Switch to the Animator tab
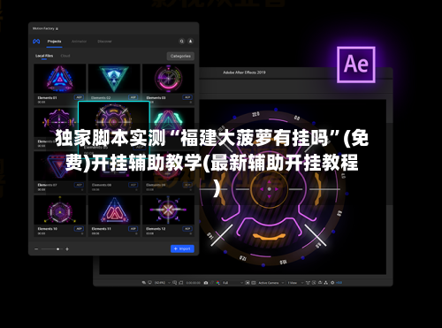The height and width of the screenshot is (328, 442). (x=79, y=42)
